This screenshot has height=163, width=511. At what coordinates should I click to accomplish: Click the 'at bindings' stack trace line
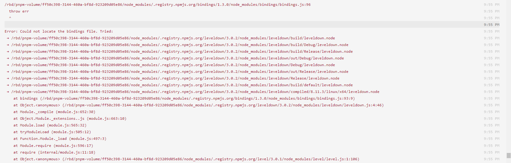pos(184,98)
